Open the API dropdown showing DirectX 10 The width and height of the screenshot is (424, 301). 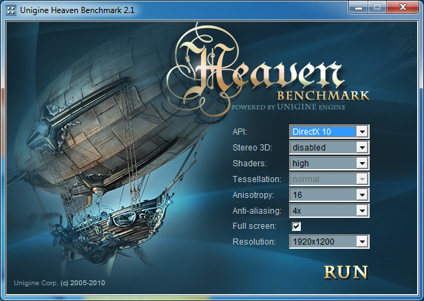(329, 132)
